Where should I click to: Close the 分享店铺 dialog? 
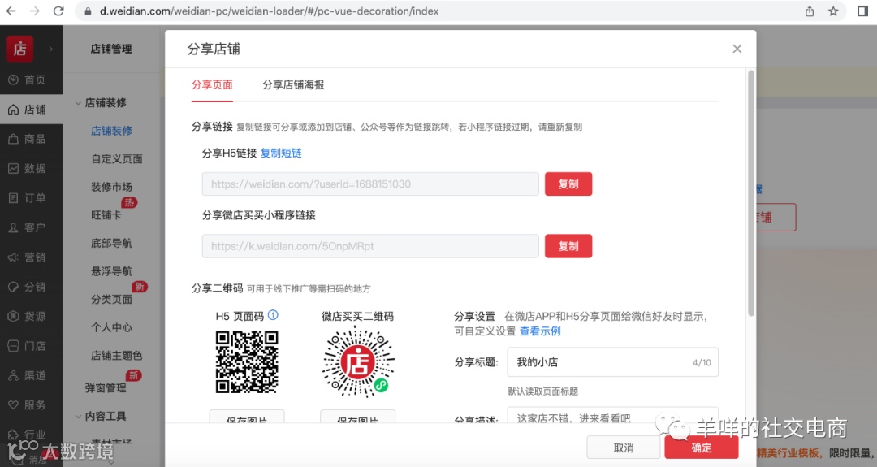point(737,49)
